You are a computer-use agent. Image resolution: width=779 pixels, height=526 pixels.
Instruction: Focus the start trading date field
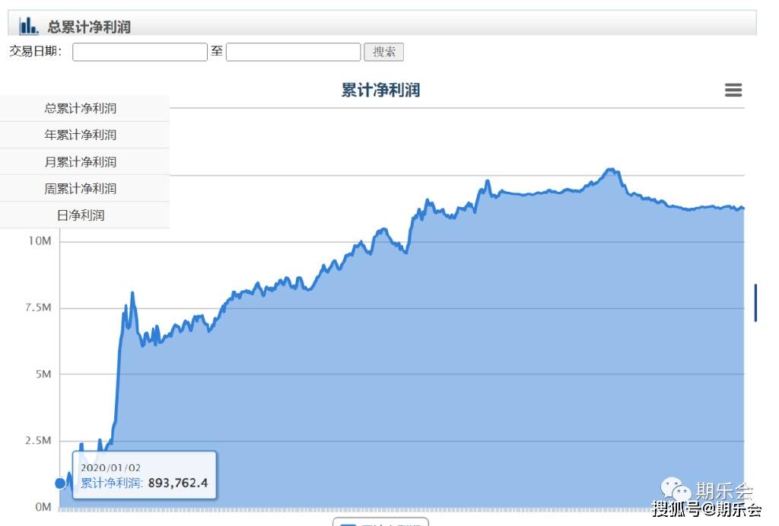[x=140, y=52]
